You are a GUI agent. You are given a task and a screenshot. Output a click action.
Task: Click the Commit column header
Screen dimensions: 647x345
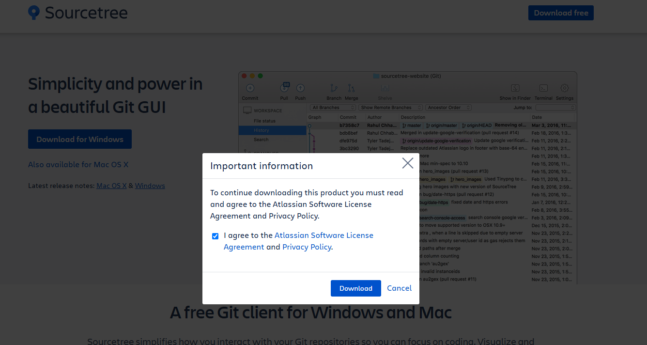pos(348,117)
